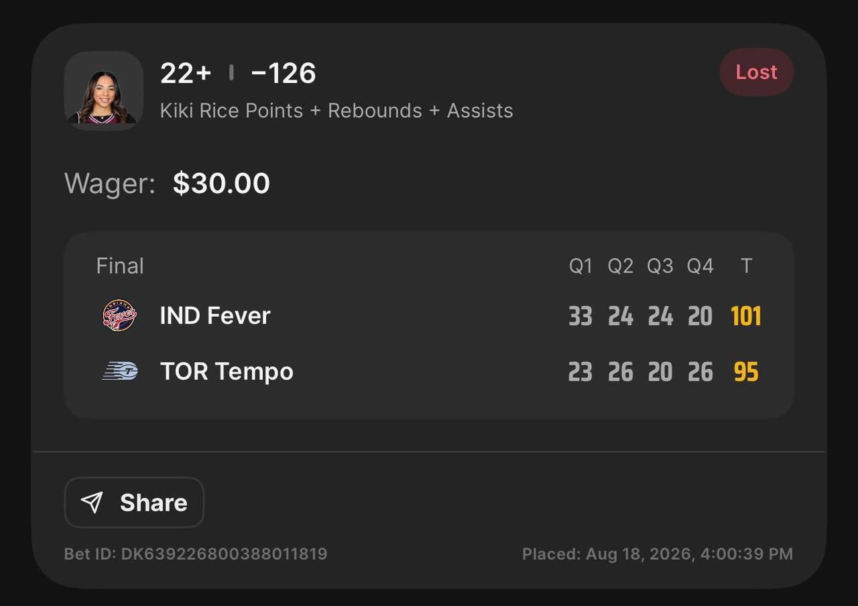Screen dimensions: 858x606
Task: Click the Final game status label
Action: point(120,266)
